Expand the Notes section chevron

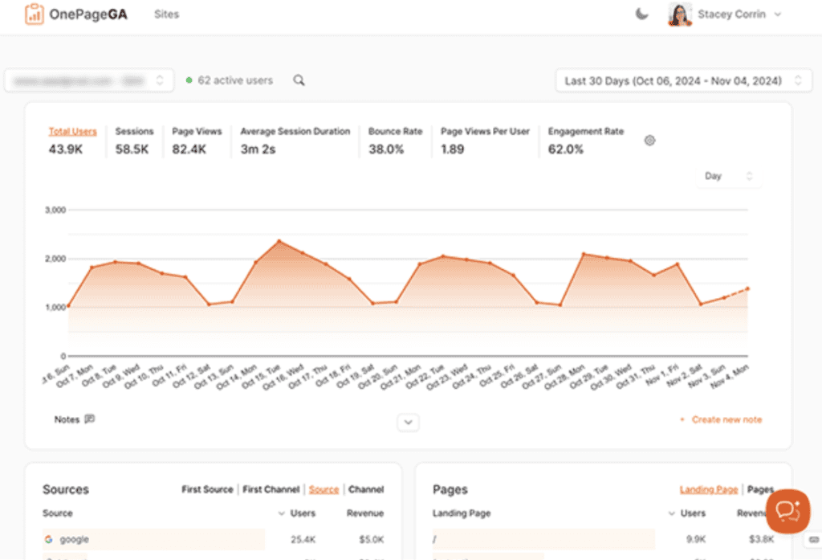[x=408, y=422]
